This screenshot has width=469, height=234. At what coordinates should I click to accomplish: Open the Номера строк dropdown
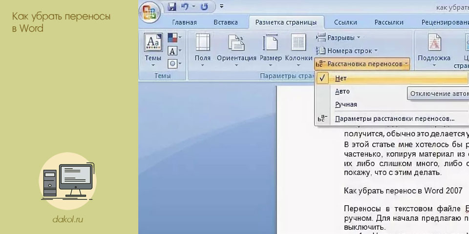[x=347, y=51]
